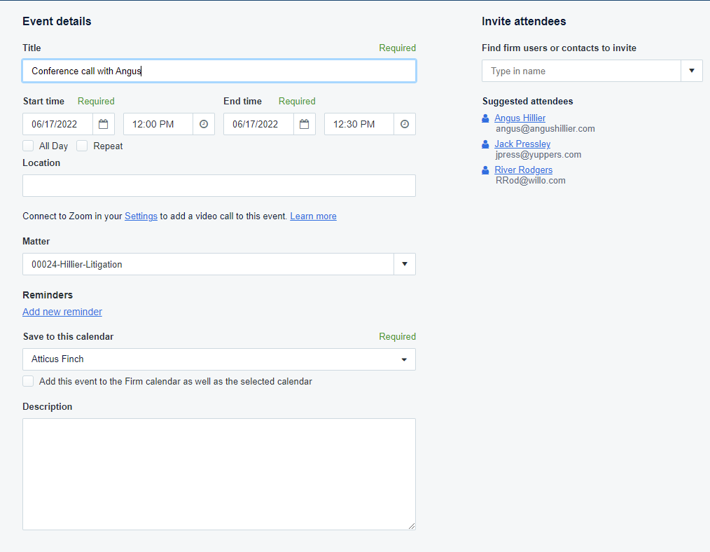Image resolution: width=710 pixels, height=552 pixels.
Task: Invite suggested attendee Angus Hillier
Action: [520, 118]
